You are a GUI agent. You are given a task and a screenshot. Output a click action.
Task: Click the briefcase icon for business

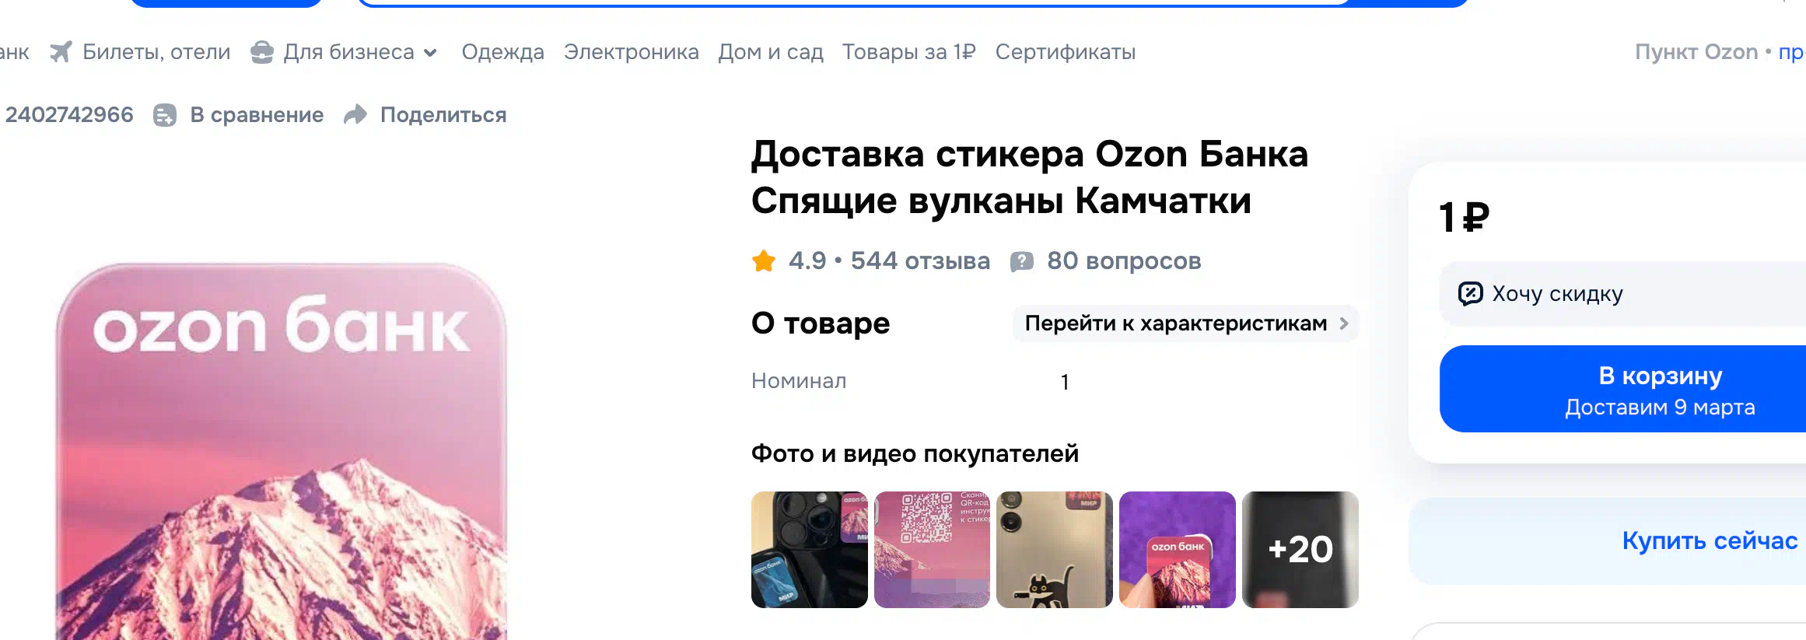[262, 52]
